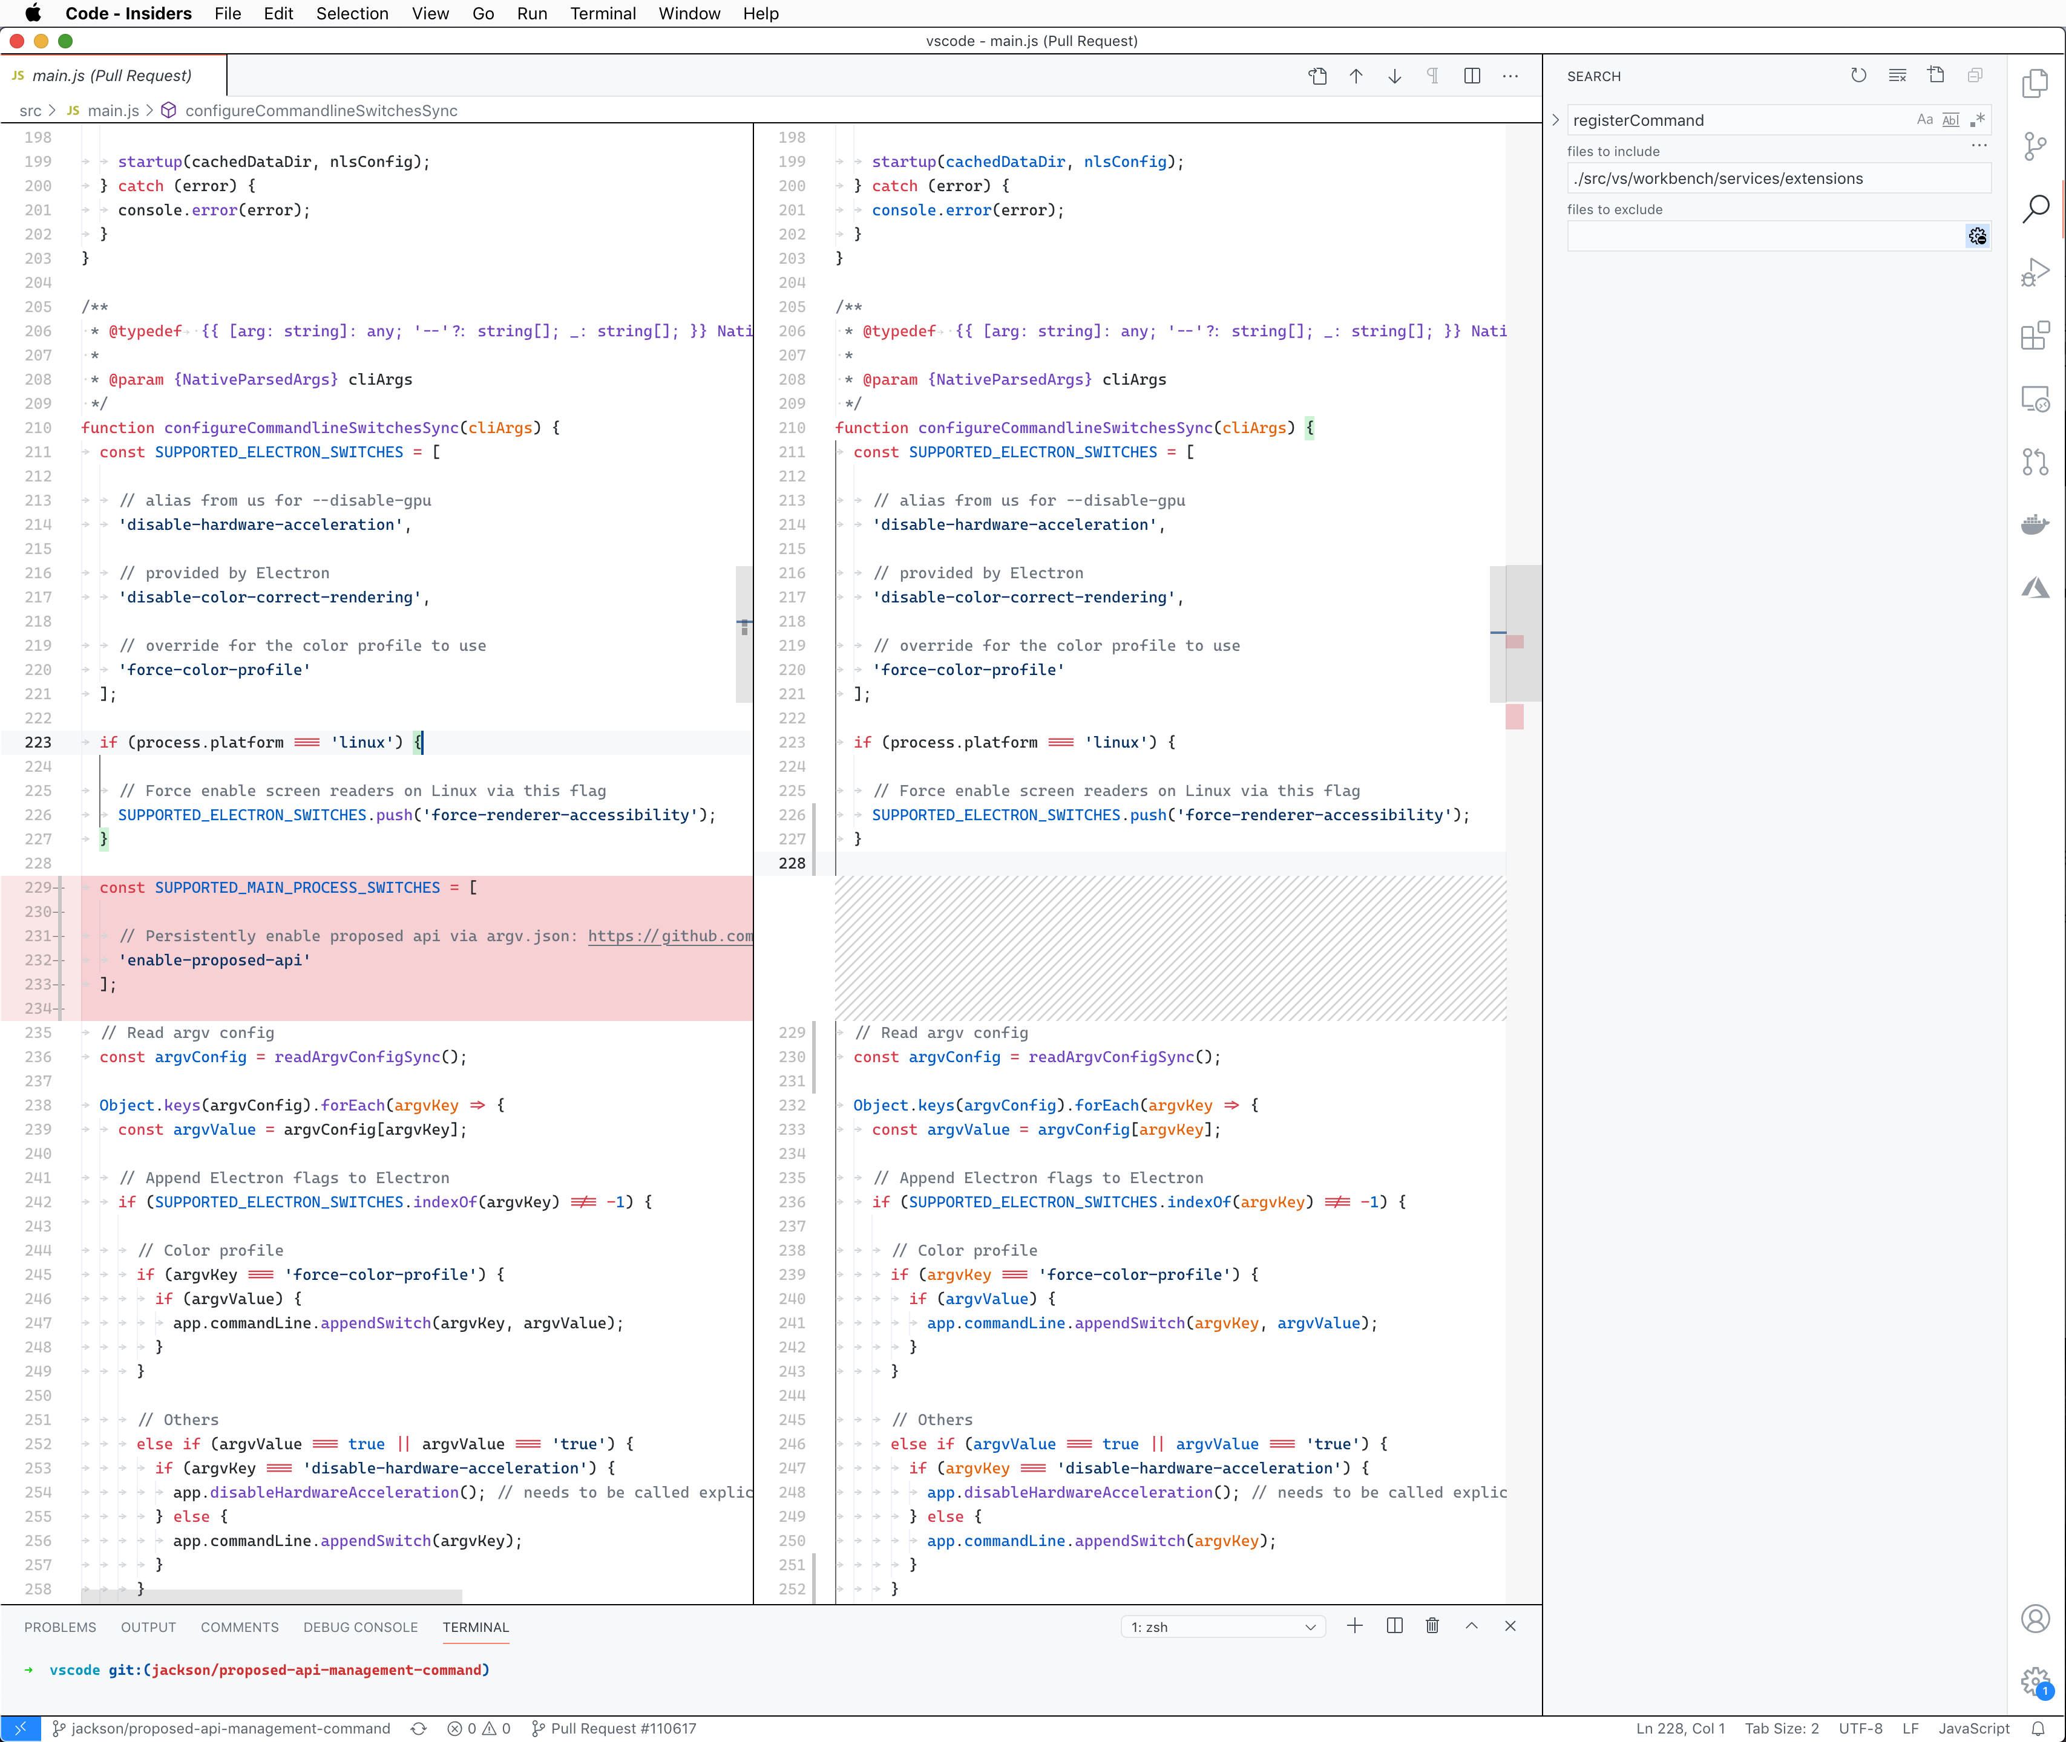Image resolution: width=2066 pixels, height=1742 pixels.
Task: Toggle Match Whole Word matching
Action: tap(1952, 120)
